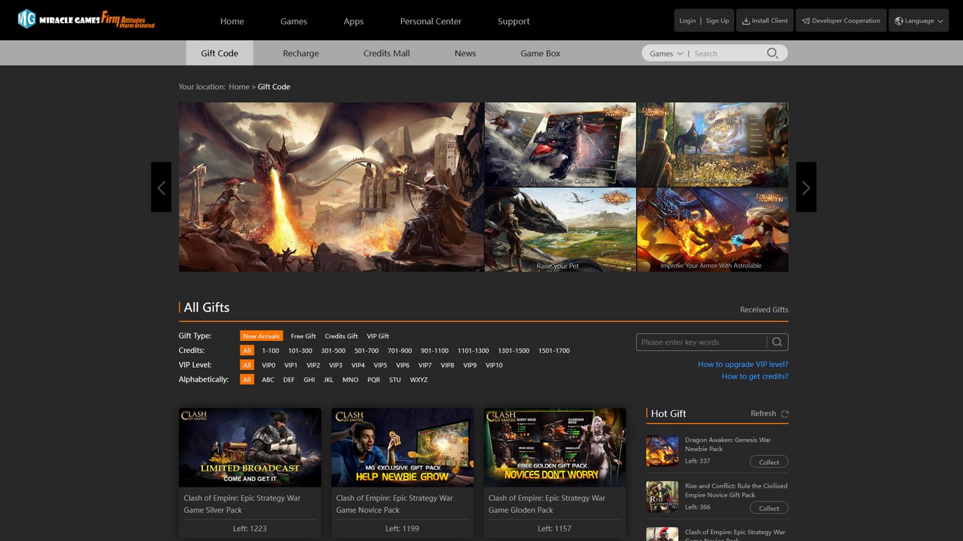Filter gifts alphabetically by WXYZ

coord(419,380)
